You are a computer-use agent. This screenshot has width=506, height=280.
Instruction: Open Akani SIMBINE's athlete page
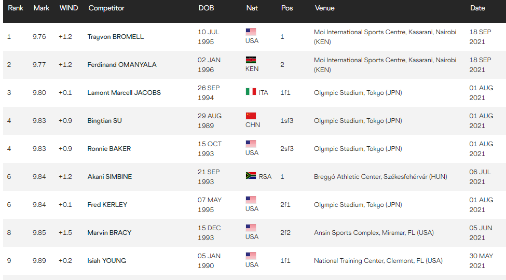(x=110, y=177)
